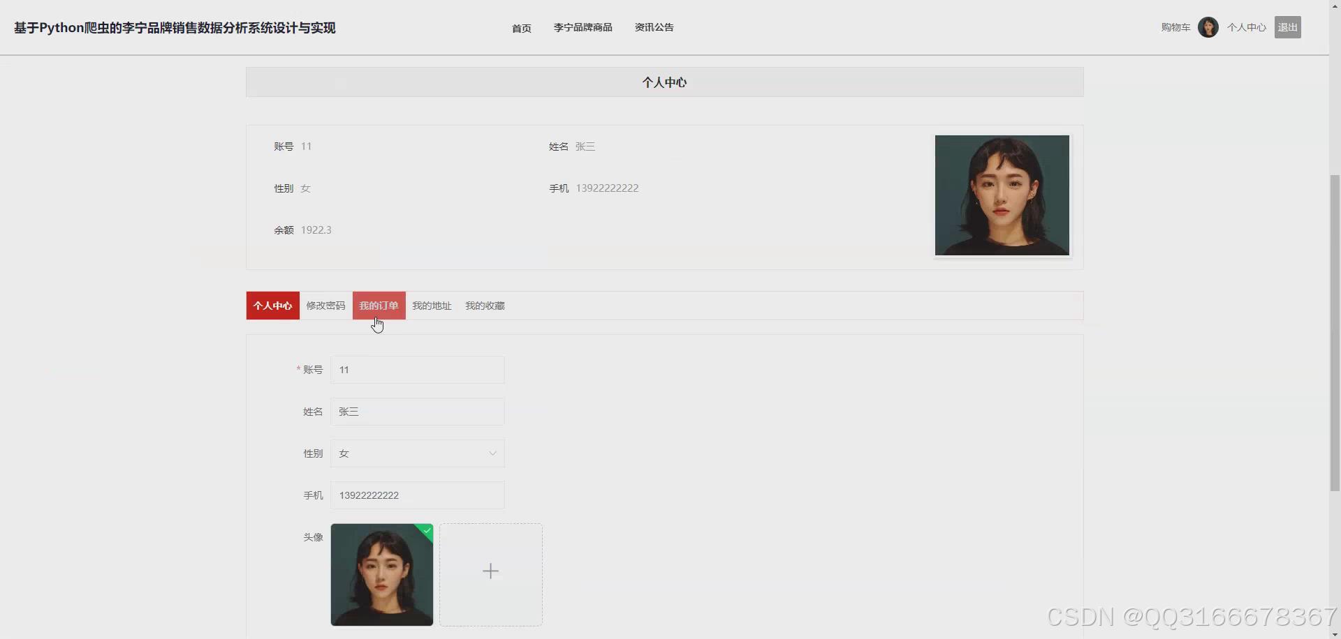The height and width of the screenshot is (639, 1341).
Task: Click the chevron arrow of 性别 select
Action: pos(492,453)
